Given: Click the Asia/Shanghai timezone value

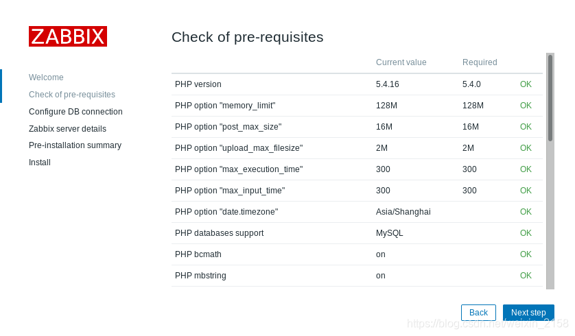Looking at the screenshot, I should pyautogui.click(x=403, y=212).
